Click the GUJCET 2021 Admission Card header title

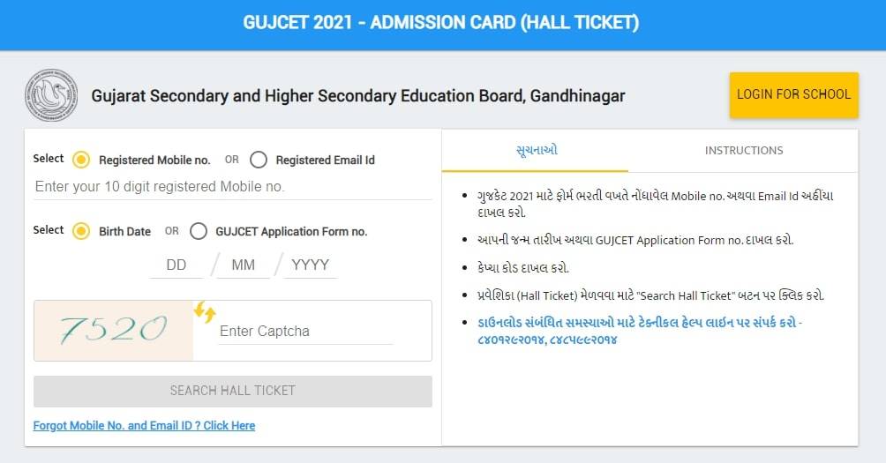441,23
